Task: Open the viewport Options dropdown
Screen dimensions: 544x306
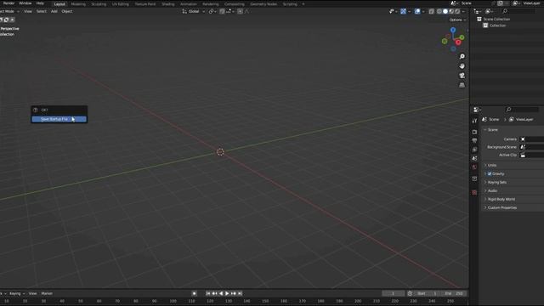Action: 457,20
